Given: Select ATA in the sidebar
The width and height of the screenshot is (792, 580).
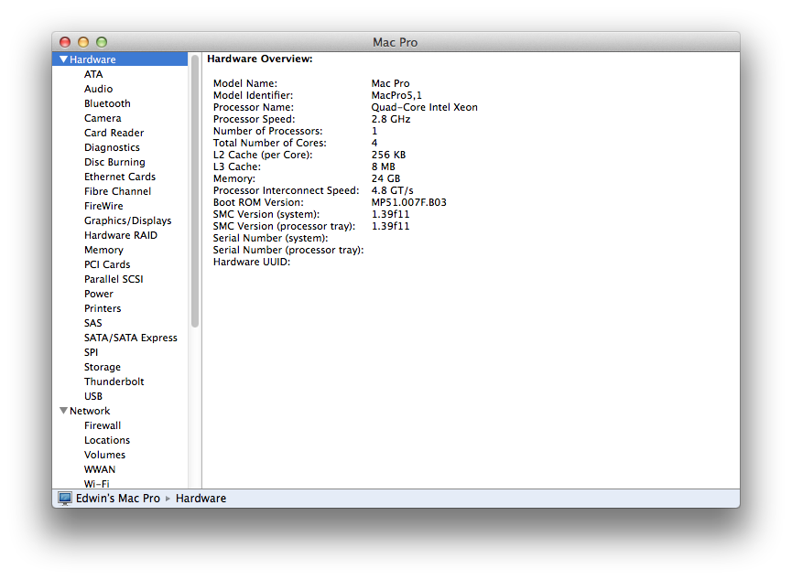Looking at the screenshot, I should click(93, 74).
